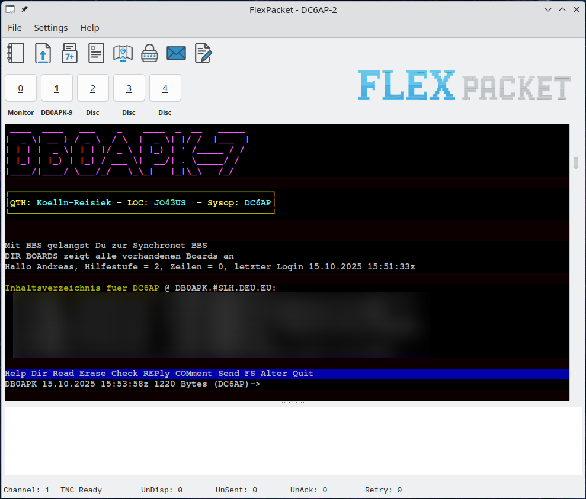
Task: Click the text document toolbar icon
Action: [96, 53]
